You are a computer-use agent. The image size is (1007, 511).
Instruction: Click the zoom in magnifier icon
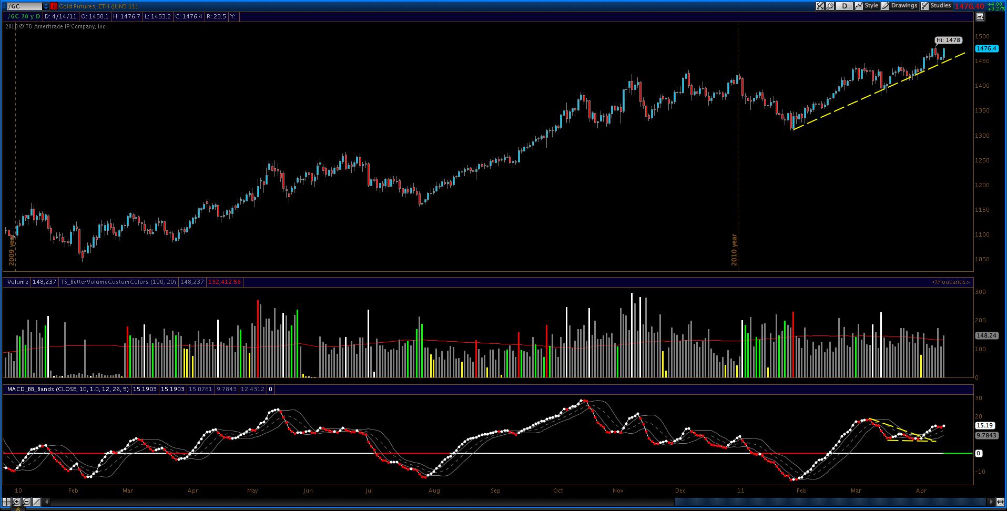point(16,502)
